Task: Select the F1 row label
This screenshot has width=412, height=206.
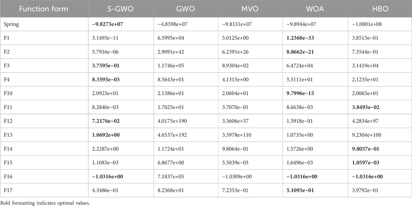Action: 7,38
